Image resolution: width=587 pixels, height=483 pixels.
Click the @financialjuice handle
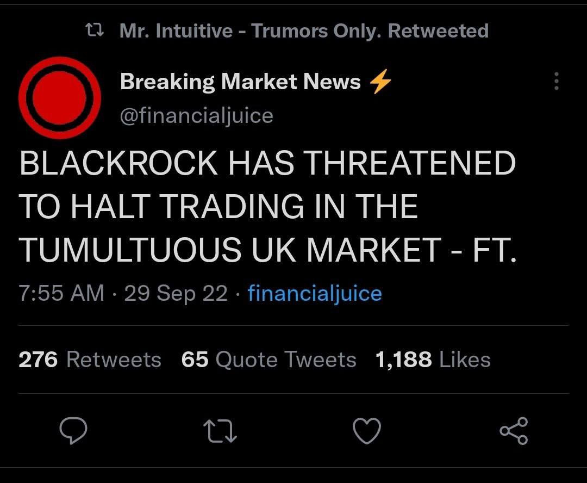(196, 115)
